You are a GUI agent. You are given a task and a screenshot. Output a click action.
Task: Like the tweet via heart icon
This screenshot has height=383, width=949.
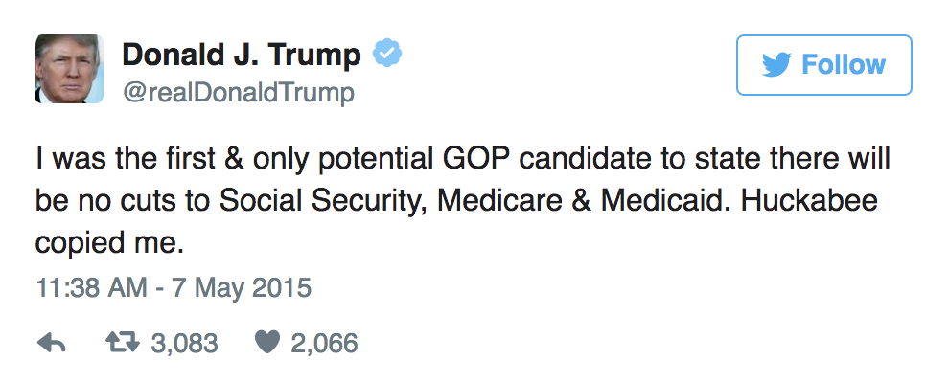tap(266, 343)
